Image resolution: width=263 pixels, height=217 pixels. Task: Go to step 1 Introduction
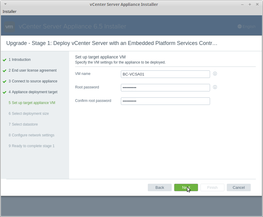point(20,60)
